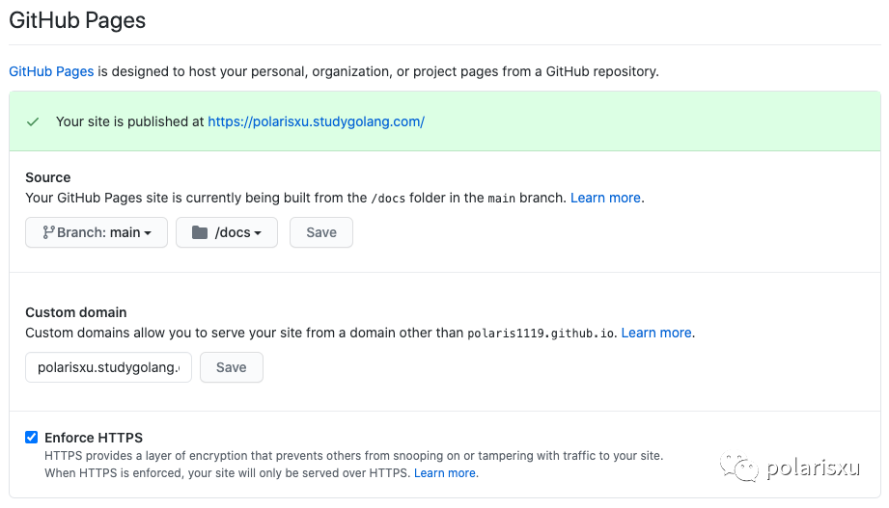Open the /docs folder dropdown

[x=227, y=232]
